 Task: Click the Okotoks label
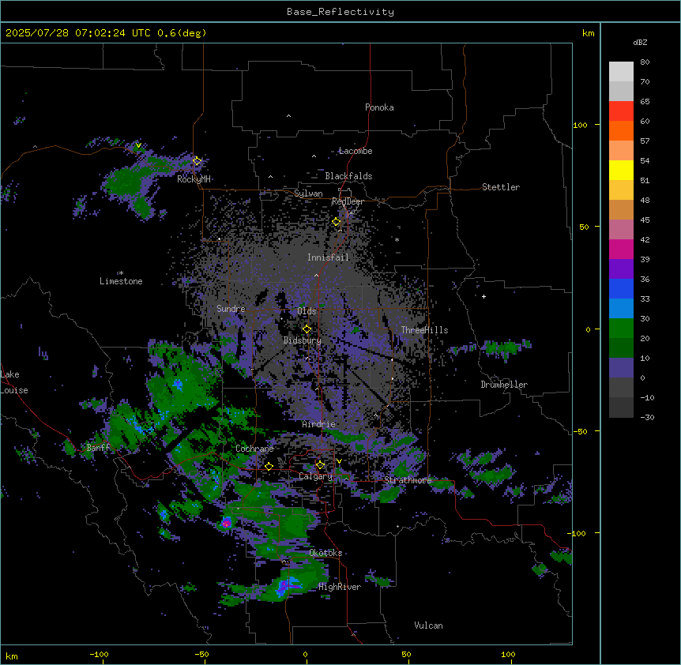(x=325, y=553)
